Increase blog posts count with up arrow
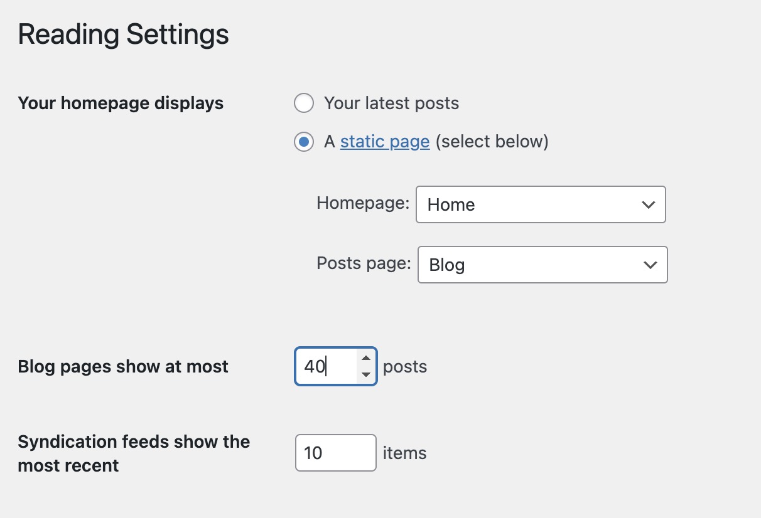The height and width of the screenshot is (518, 761). (x=366, y=358)
